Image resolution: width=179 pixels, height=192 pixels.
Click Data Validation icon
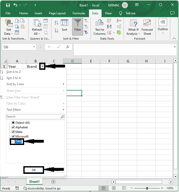pos(109,32)
